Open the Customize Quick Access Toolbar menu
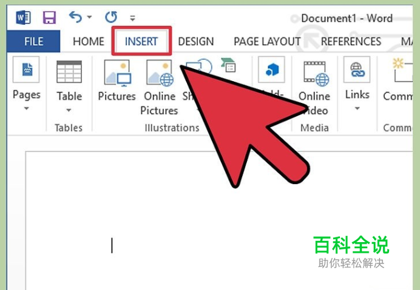 tap(132, 18)
